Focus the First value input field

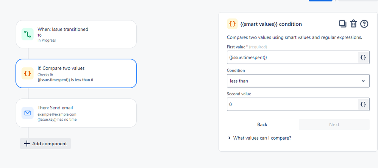click(x=292, y=58)
